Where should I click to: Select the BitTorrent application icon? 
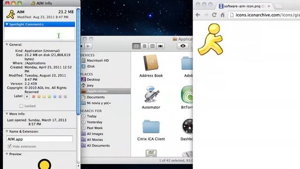pyautogui.click(x=187, y=95)
